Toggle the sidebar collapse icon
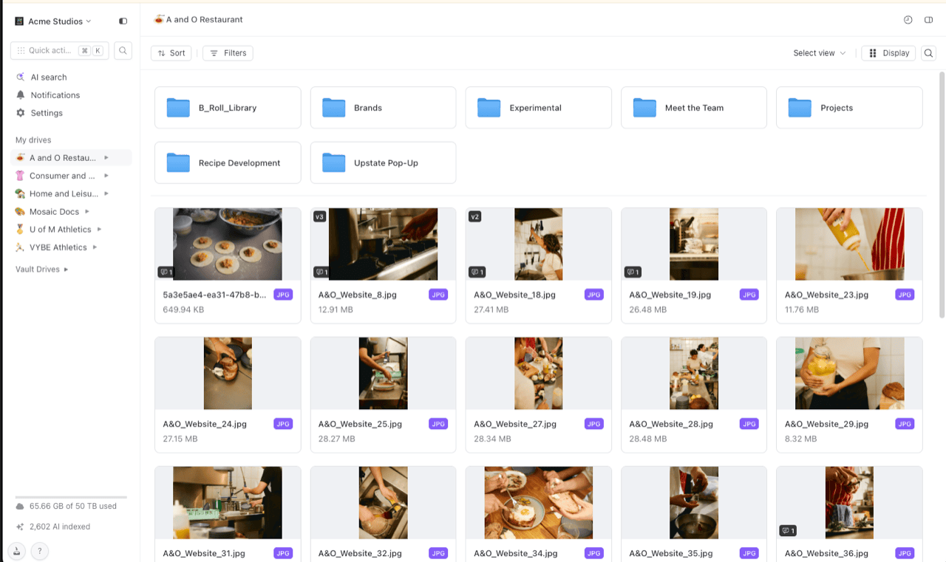This screenshot has width=946, height=562. [123, 21]
